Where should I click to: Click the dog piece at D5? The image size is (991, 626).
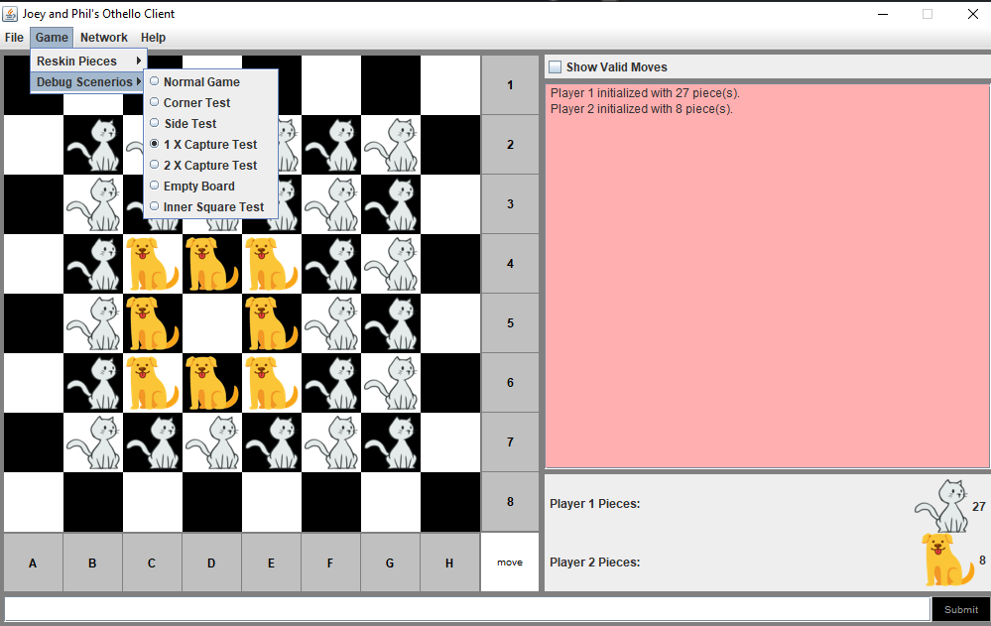211,322
